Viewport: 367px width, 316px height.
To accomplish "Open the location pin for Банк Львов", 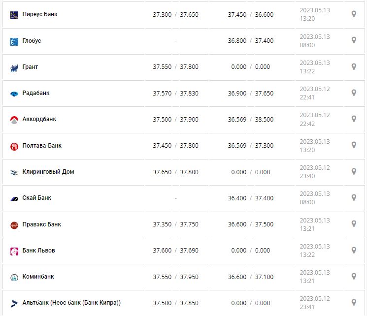I will point(354,250).
